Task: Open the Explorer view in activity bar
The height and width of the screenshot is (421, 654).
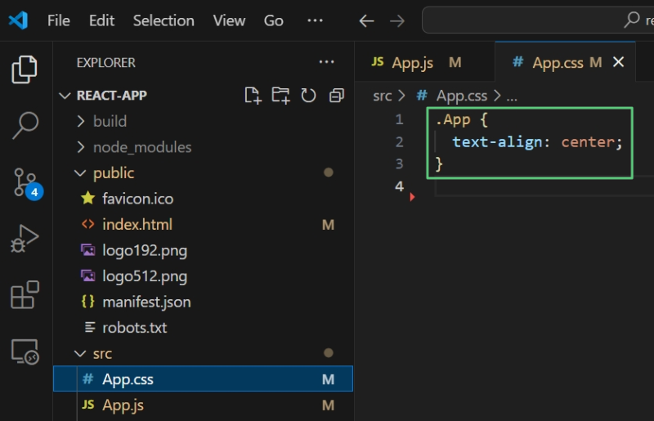Action: click(25, 69)
